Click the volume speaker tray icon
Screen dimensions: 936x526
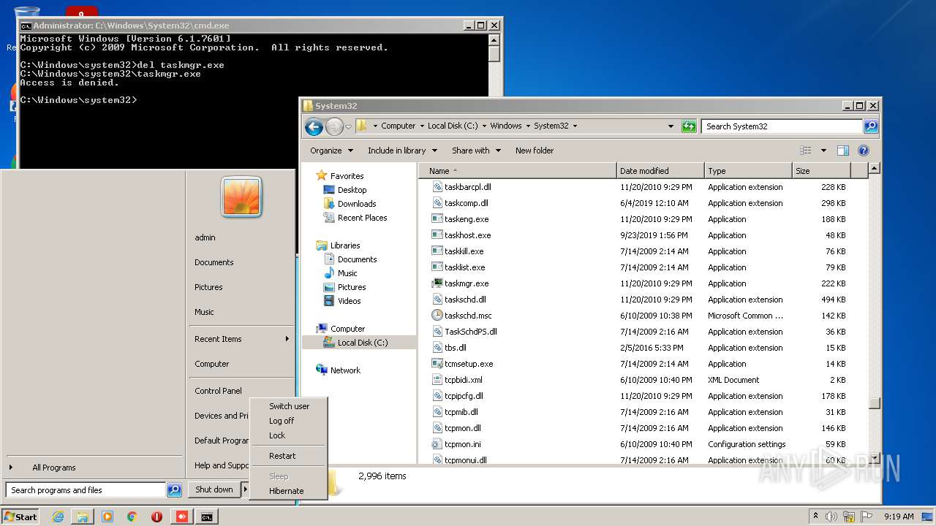click(x=832, y=517)
